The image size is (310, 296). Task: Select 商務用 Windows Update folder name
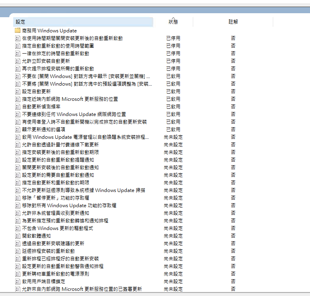(x=49, y=31)
